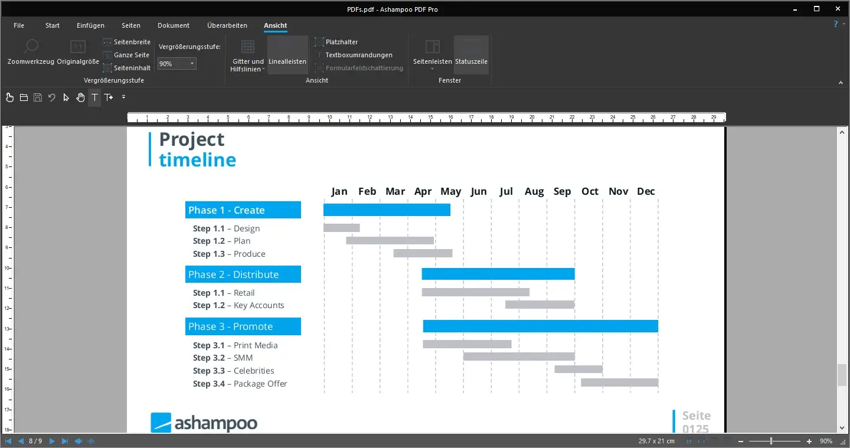
Task: Activate the Add Text (T+) tool
Action: click(109, 97)
